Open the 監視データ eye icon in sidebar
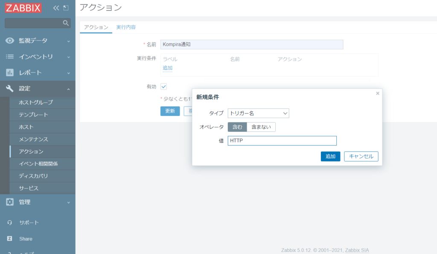The image size is (437, 254). pyautogui.click(x=9, y=40)
